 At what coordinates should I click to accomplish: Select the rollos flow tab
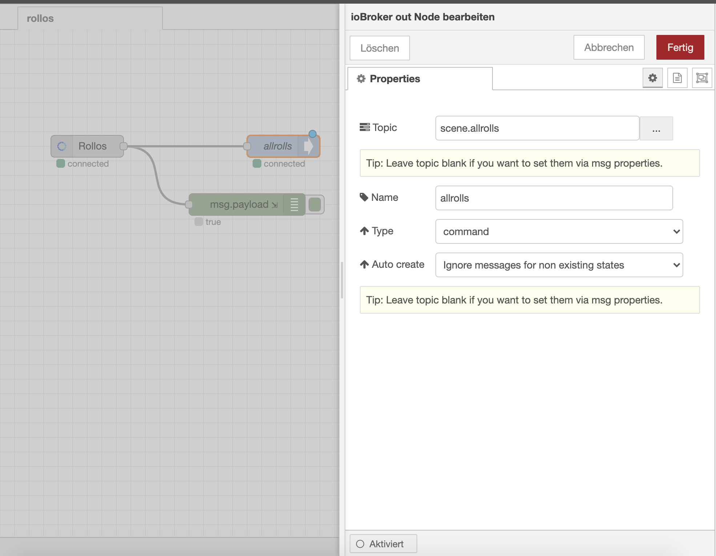pyautogui.click(x=40, y=18)
